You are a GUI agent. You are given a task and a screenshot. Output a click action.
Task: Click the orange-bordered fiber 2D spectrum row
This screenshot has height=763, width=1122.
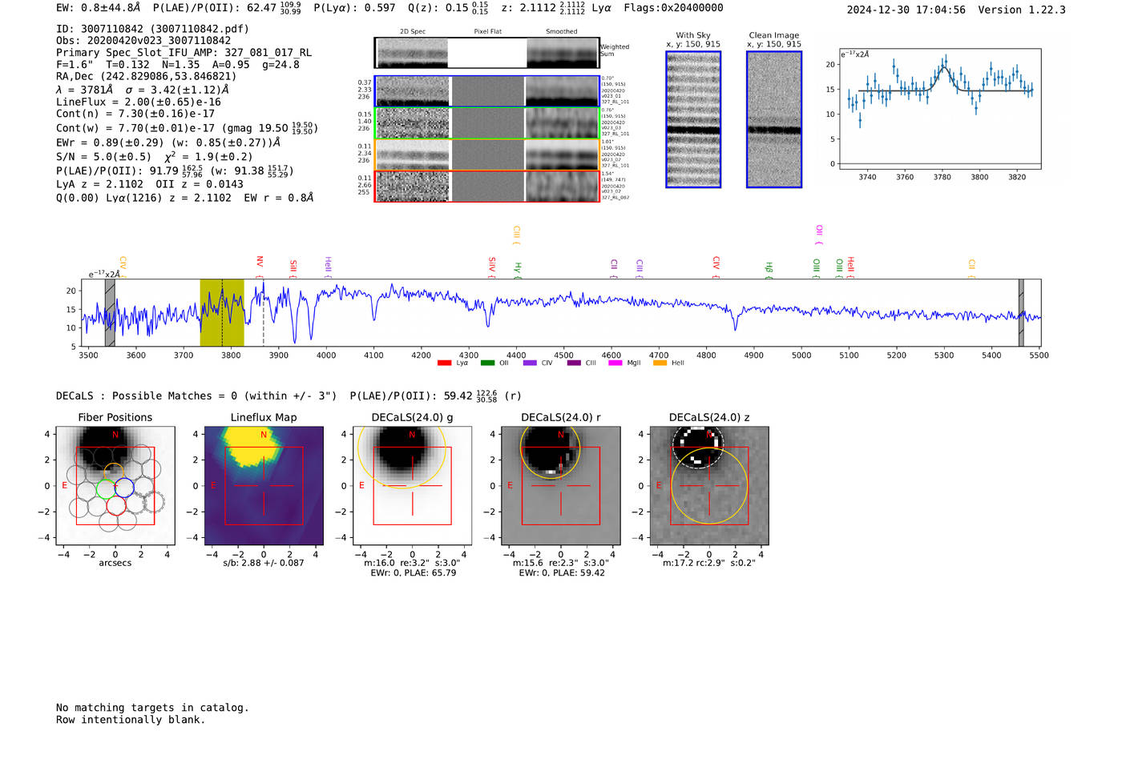(x=486, y=155)
